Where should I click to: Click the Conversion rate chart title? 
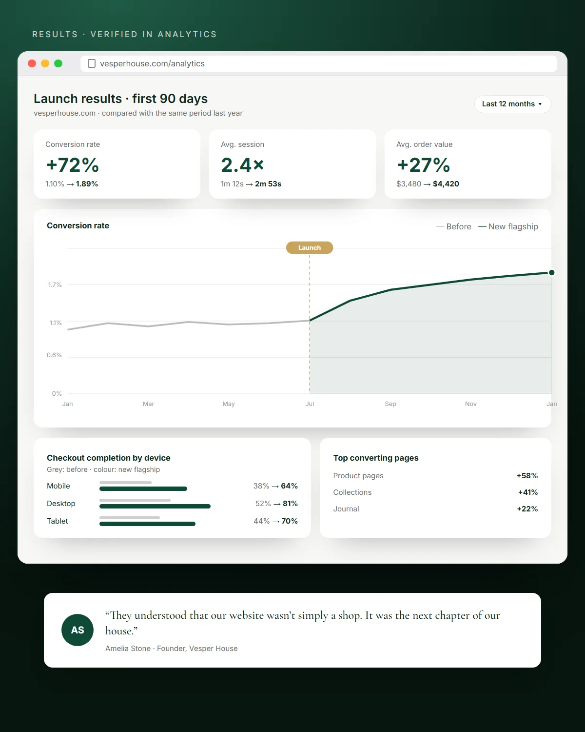point(78,225)
